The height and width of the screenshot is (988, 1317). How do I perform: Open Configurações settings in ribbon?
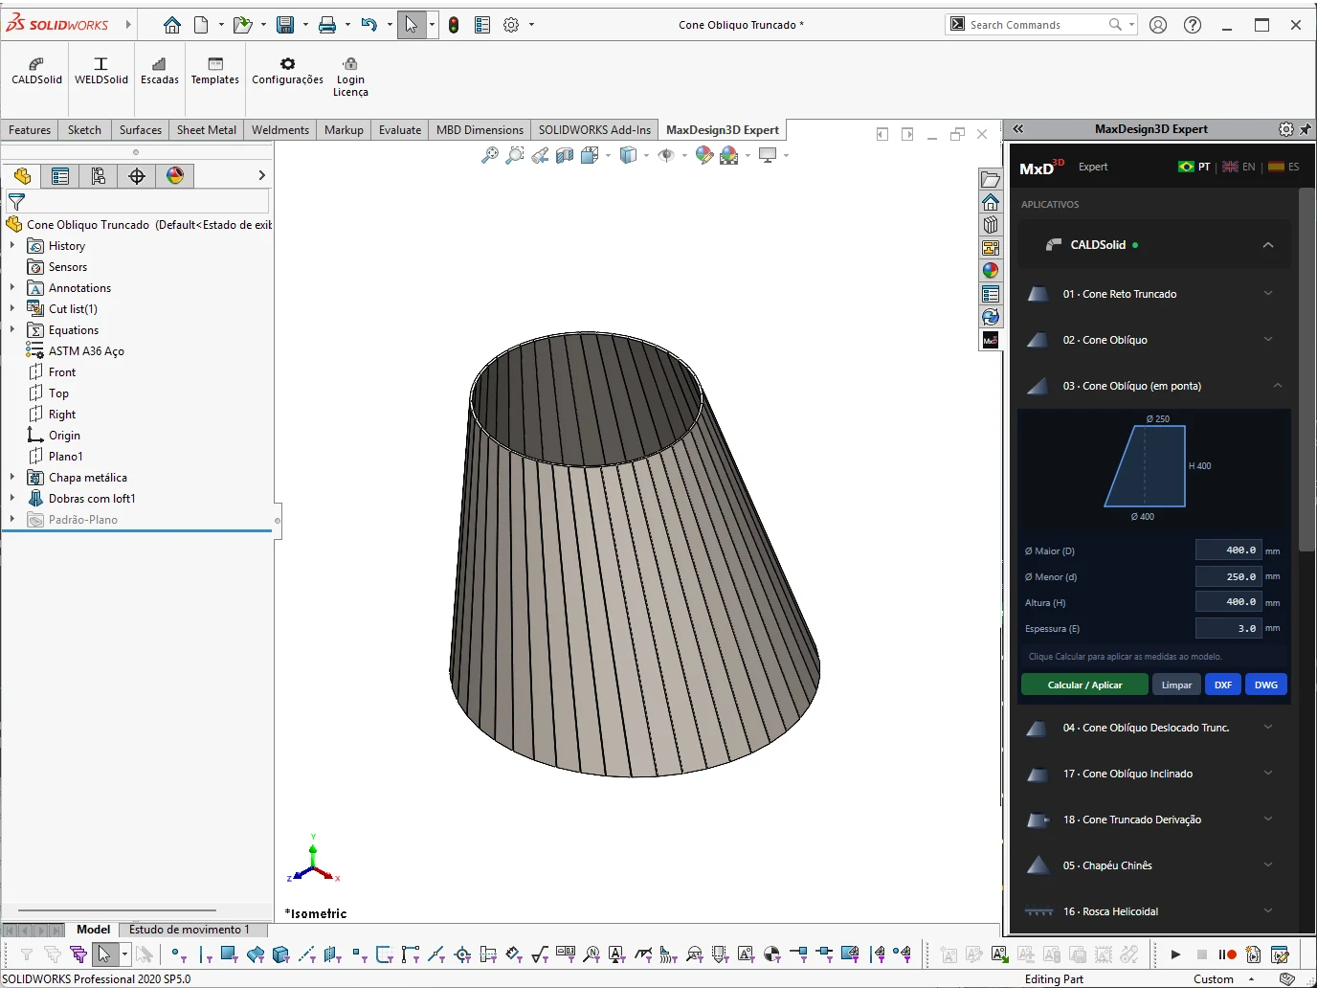[x=287, y=71]
